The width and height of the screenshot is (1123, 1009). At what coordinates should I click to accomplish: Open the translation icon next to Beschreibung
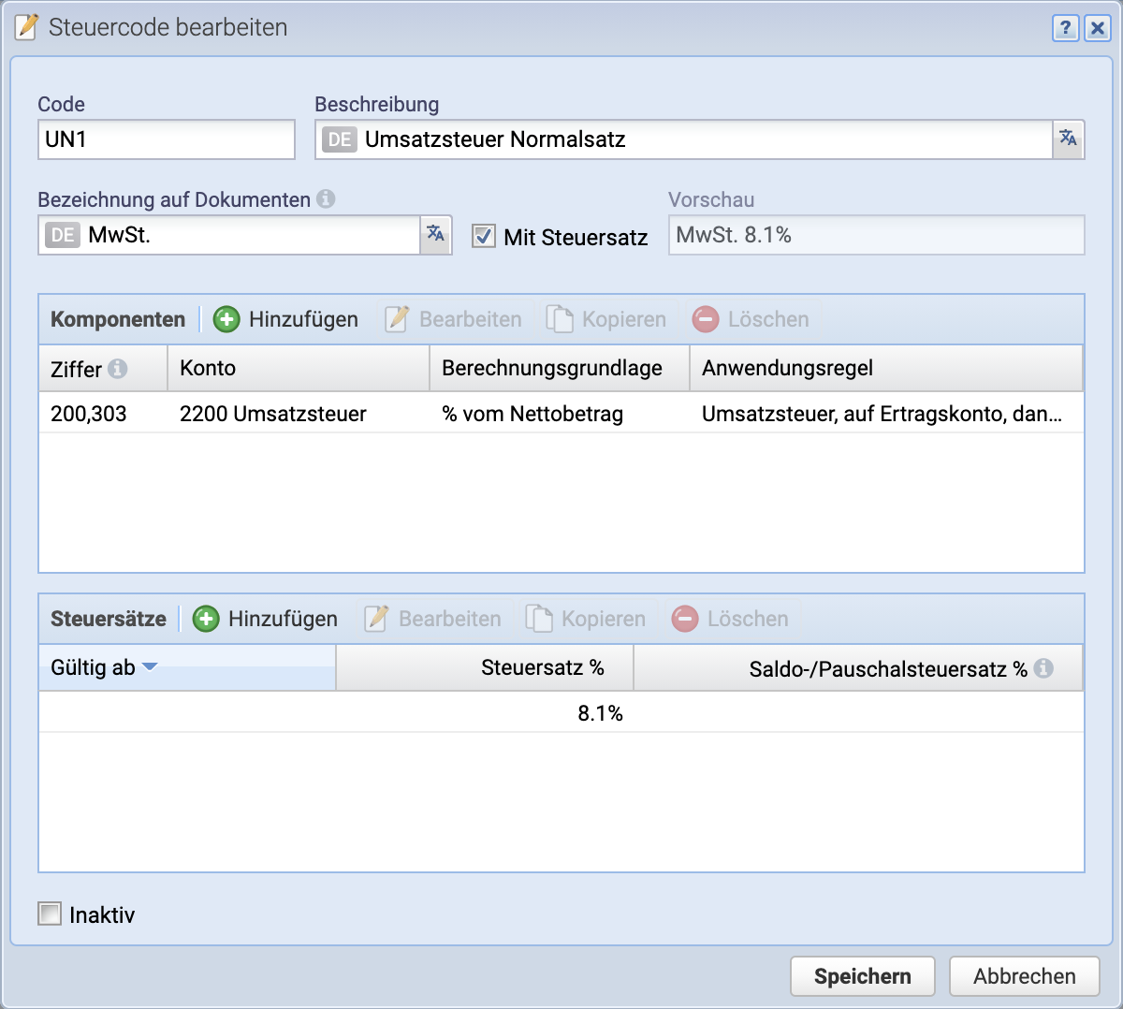[1069, 139]
